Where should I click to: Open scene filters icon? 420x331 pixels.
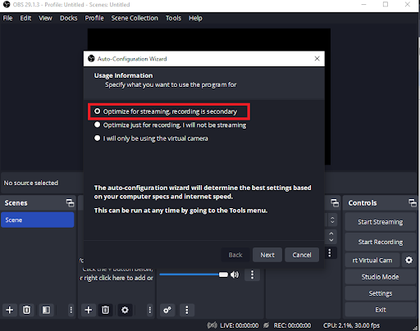[x=46, y=310]
